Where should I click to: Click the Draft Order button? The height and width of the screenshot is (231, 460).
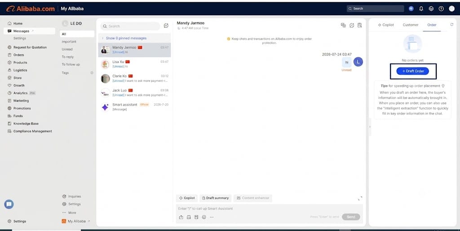tap(412, 71)
